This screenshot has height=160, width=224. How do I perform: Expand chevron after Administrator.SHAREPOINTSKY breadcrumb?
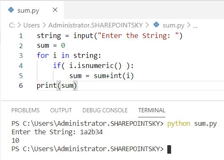pos(147,25)
